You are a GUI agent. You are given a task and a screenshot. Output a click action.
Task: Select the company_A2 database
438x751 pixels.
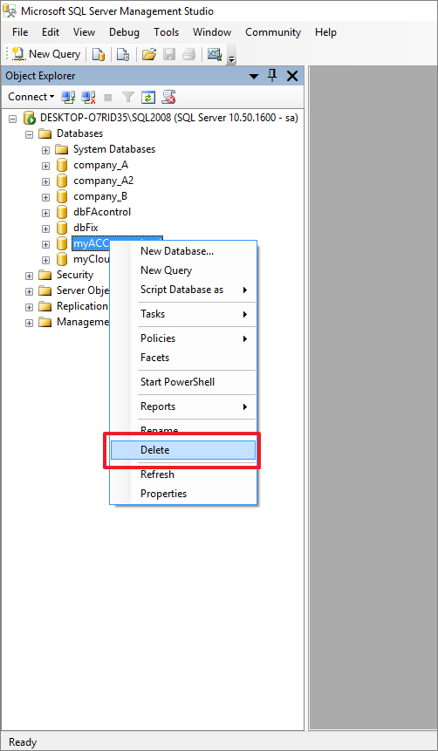pyautogui.click(x=103, y=181)
